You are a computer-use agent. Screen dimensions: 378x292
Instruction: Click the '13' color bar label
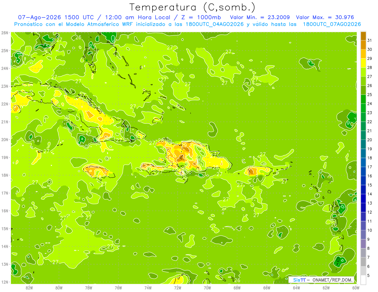[x=370, y=203]
